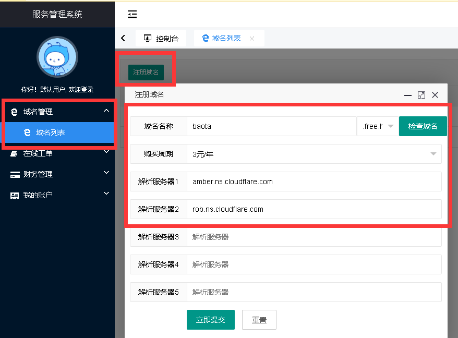458x338 pixels.
Task: Expand the 在线工单 sidebar menu
Action: click(x=57, y=153)
